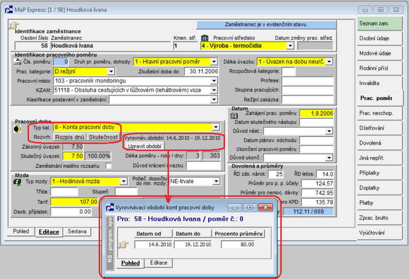Expand the Důvod nást. dropdown
This screenshot has width=409, height=279.
329,131
